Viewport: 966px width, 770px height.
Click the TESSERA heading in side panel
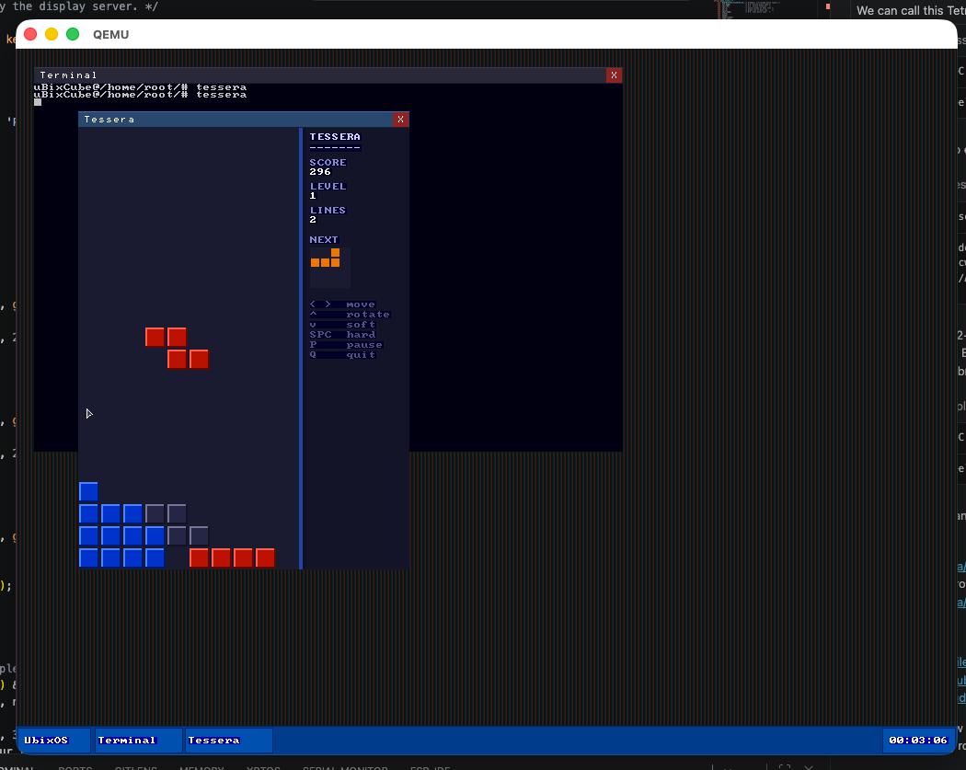[335, 137]
